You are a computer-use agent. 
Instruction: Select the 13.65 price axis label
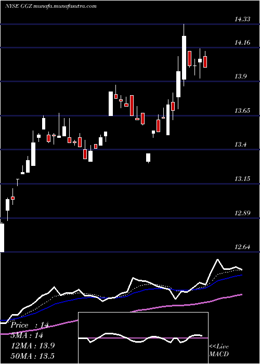tap(242, 110)
